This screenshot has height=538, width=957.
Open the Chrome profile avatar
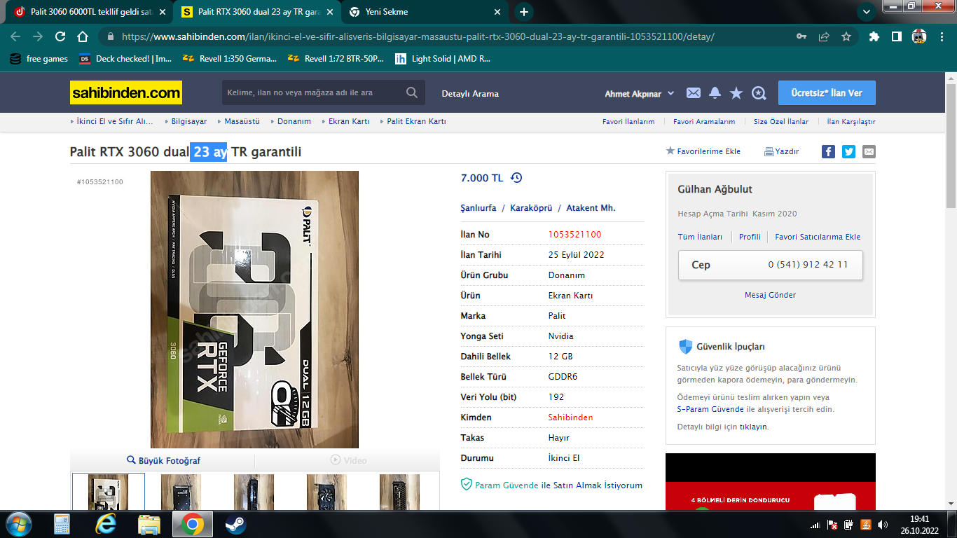click(919, 36)
